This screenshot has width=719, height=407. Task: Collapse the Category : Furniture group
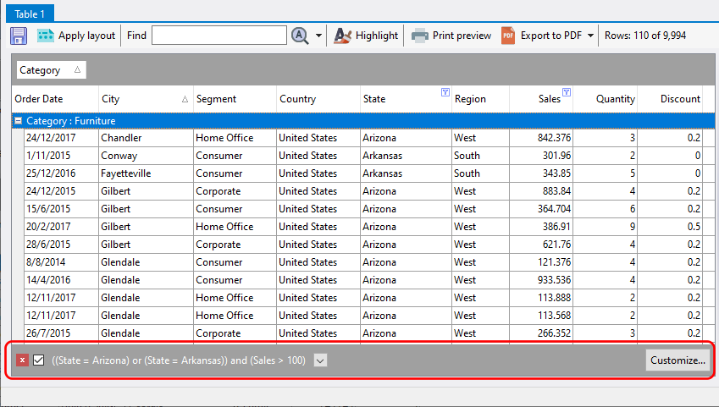[18, 121]
